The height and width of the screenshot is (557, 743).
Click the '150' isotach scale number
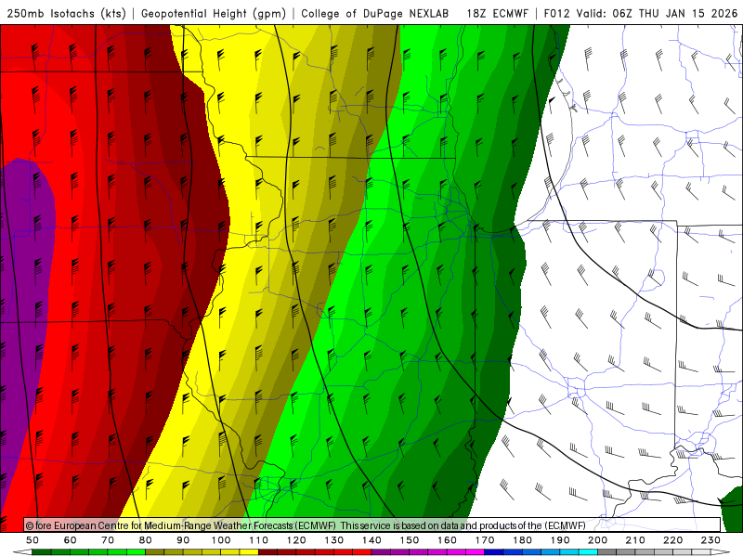pyautogui.click(x=410, y=540)
